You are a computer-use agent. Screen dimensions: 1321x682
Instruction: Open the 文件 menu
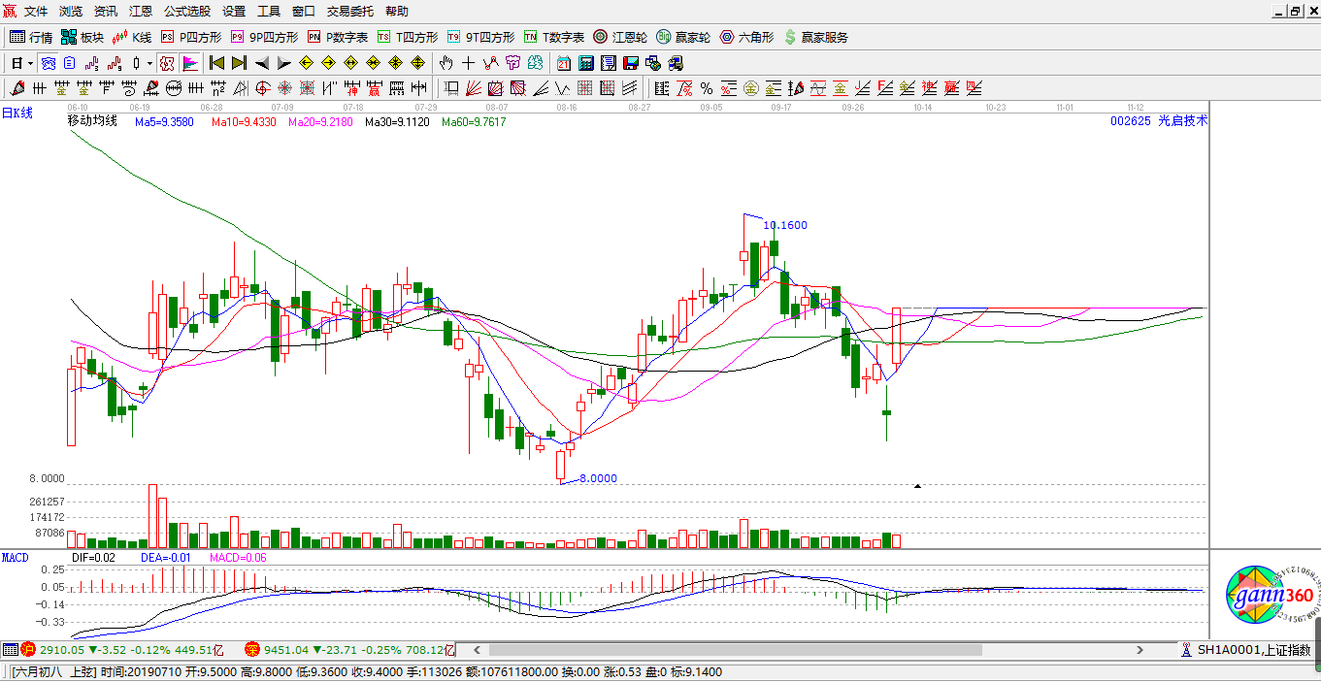[x=36, y=12]
